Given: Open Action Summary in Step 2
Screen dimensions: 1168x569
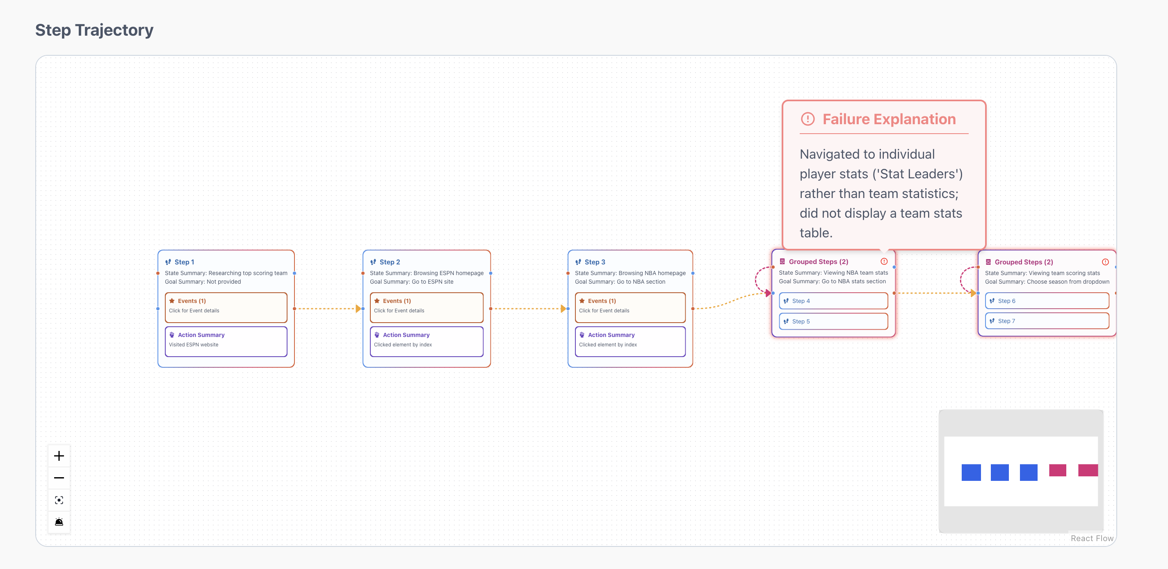Looking at the screenshot, I should click(x=426, y=341).
